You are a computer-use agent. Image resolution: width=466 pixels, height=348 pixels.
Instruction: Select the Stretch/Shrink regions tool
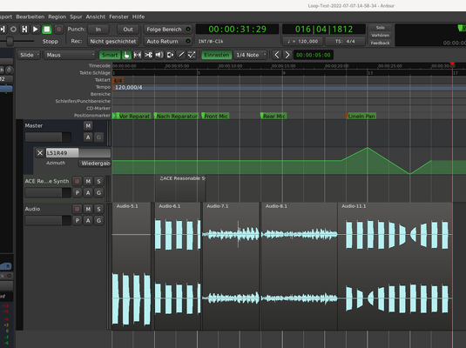pos(170,55)
